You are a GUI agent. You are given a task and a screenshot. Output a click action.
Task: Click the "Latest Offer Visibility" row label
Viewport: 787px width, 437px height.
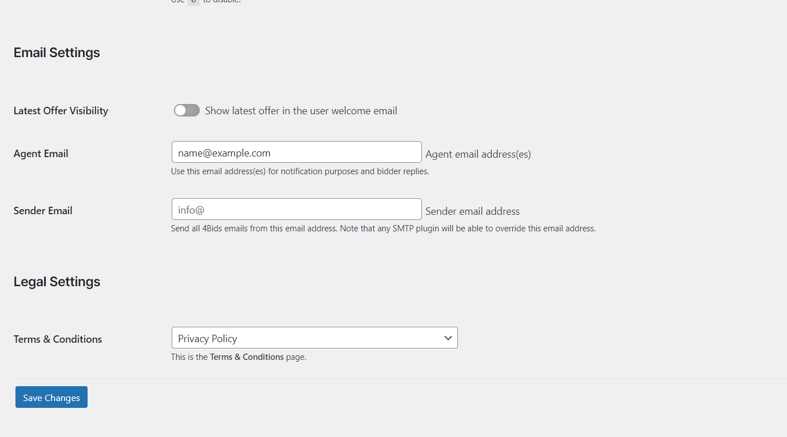(61, 111)
